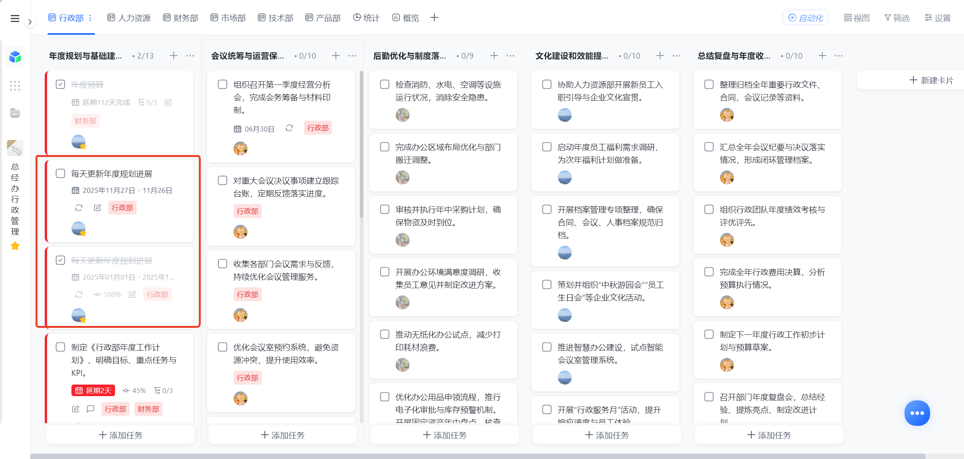Viewport: 964px width, 459px height.
Task: Open more options for 年度规划与基础建 column
Action: click(x=190, y=56)
